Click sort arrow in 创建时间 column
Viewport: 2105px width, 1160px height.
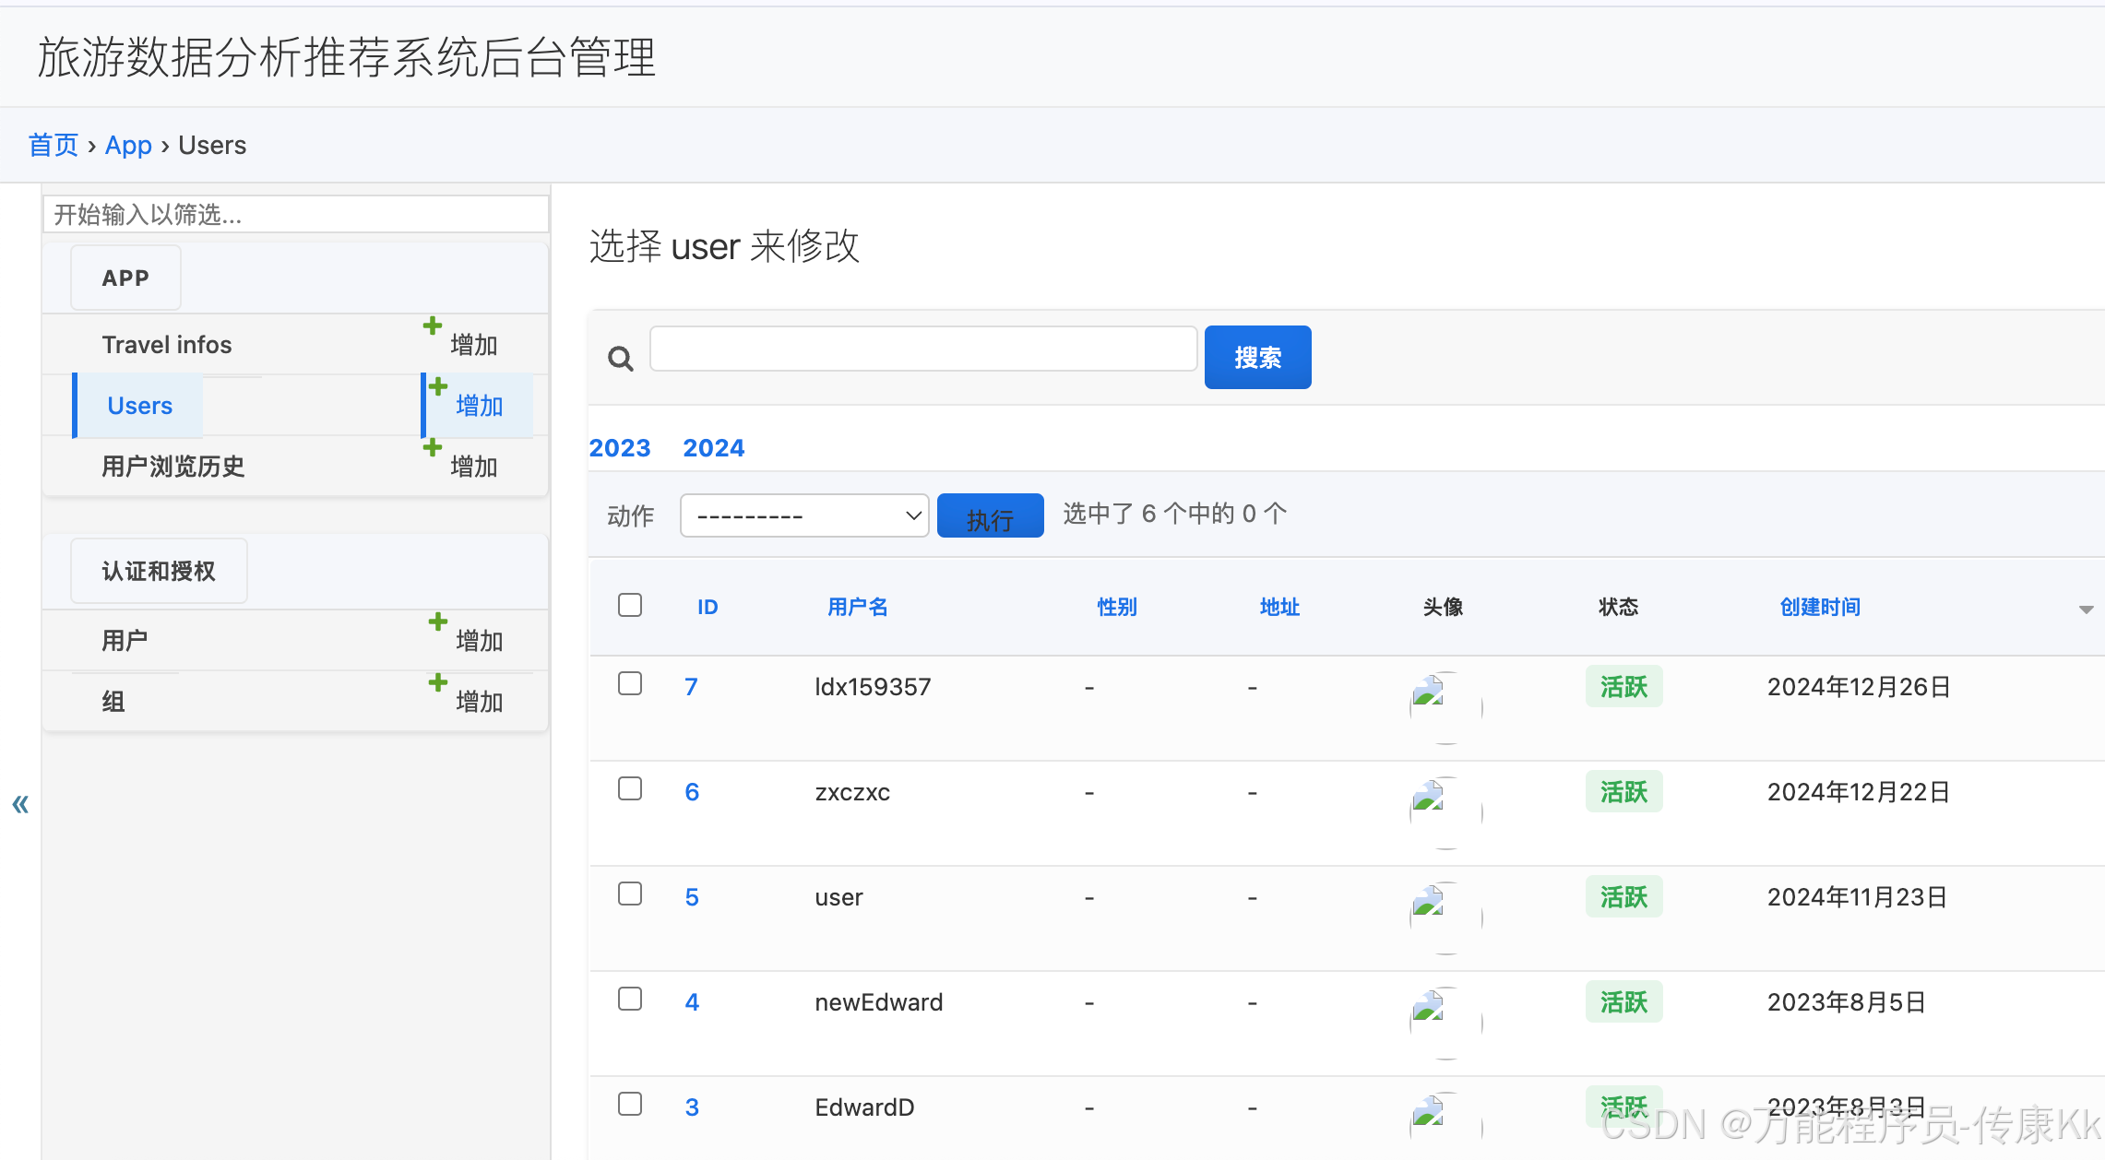[2086, 610]
